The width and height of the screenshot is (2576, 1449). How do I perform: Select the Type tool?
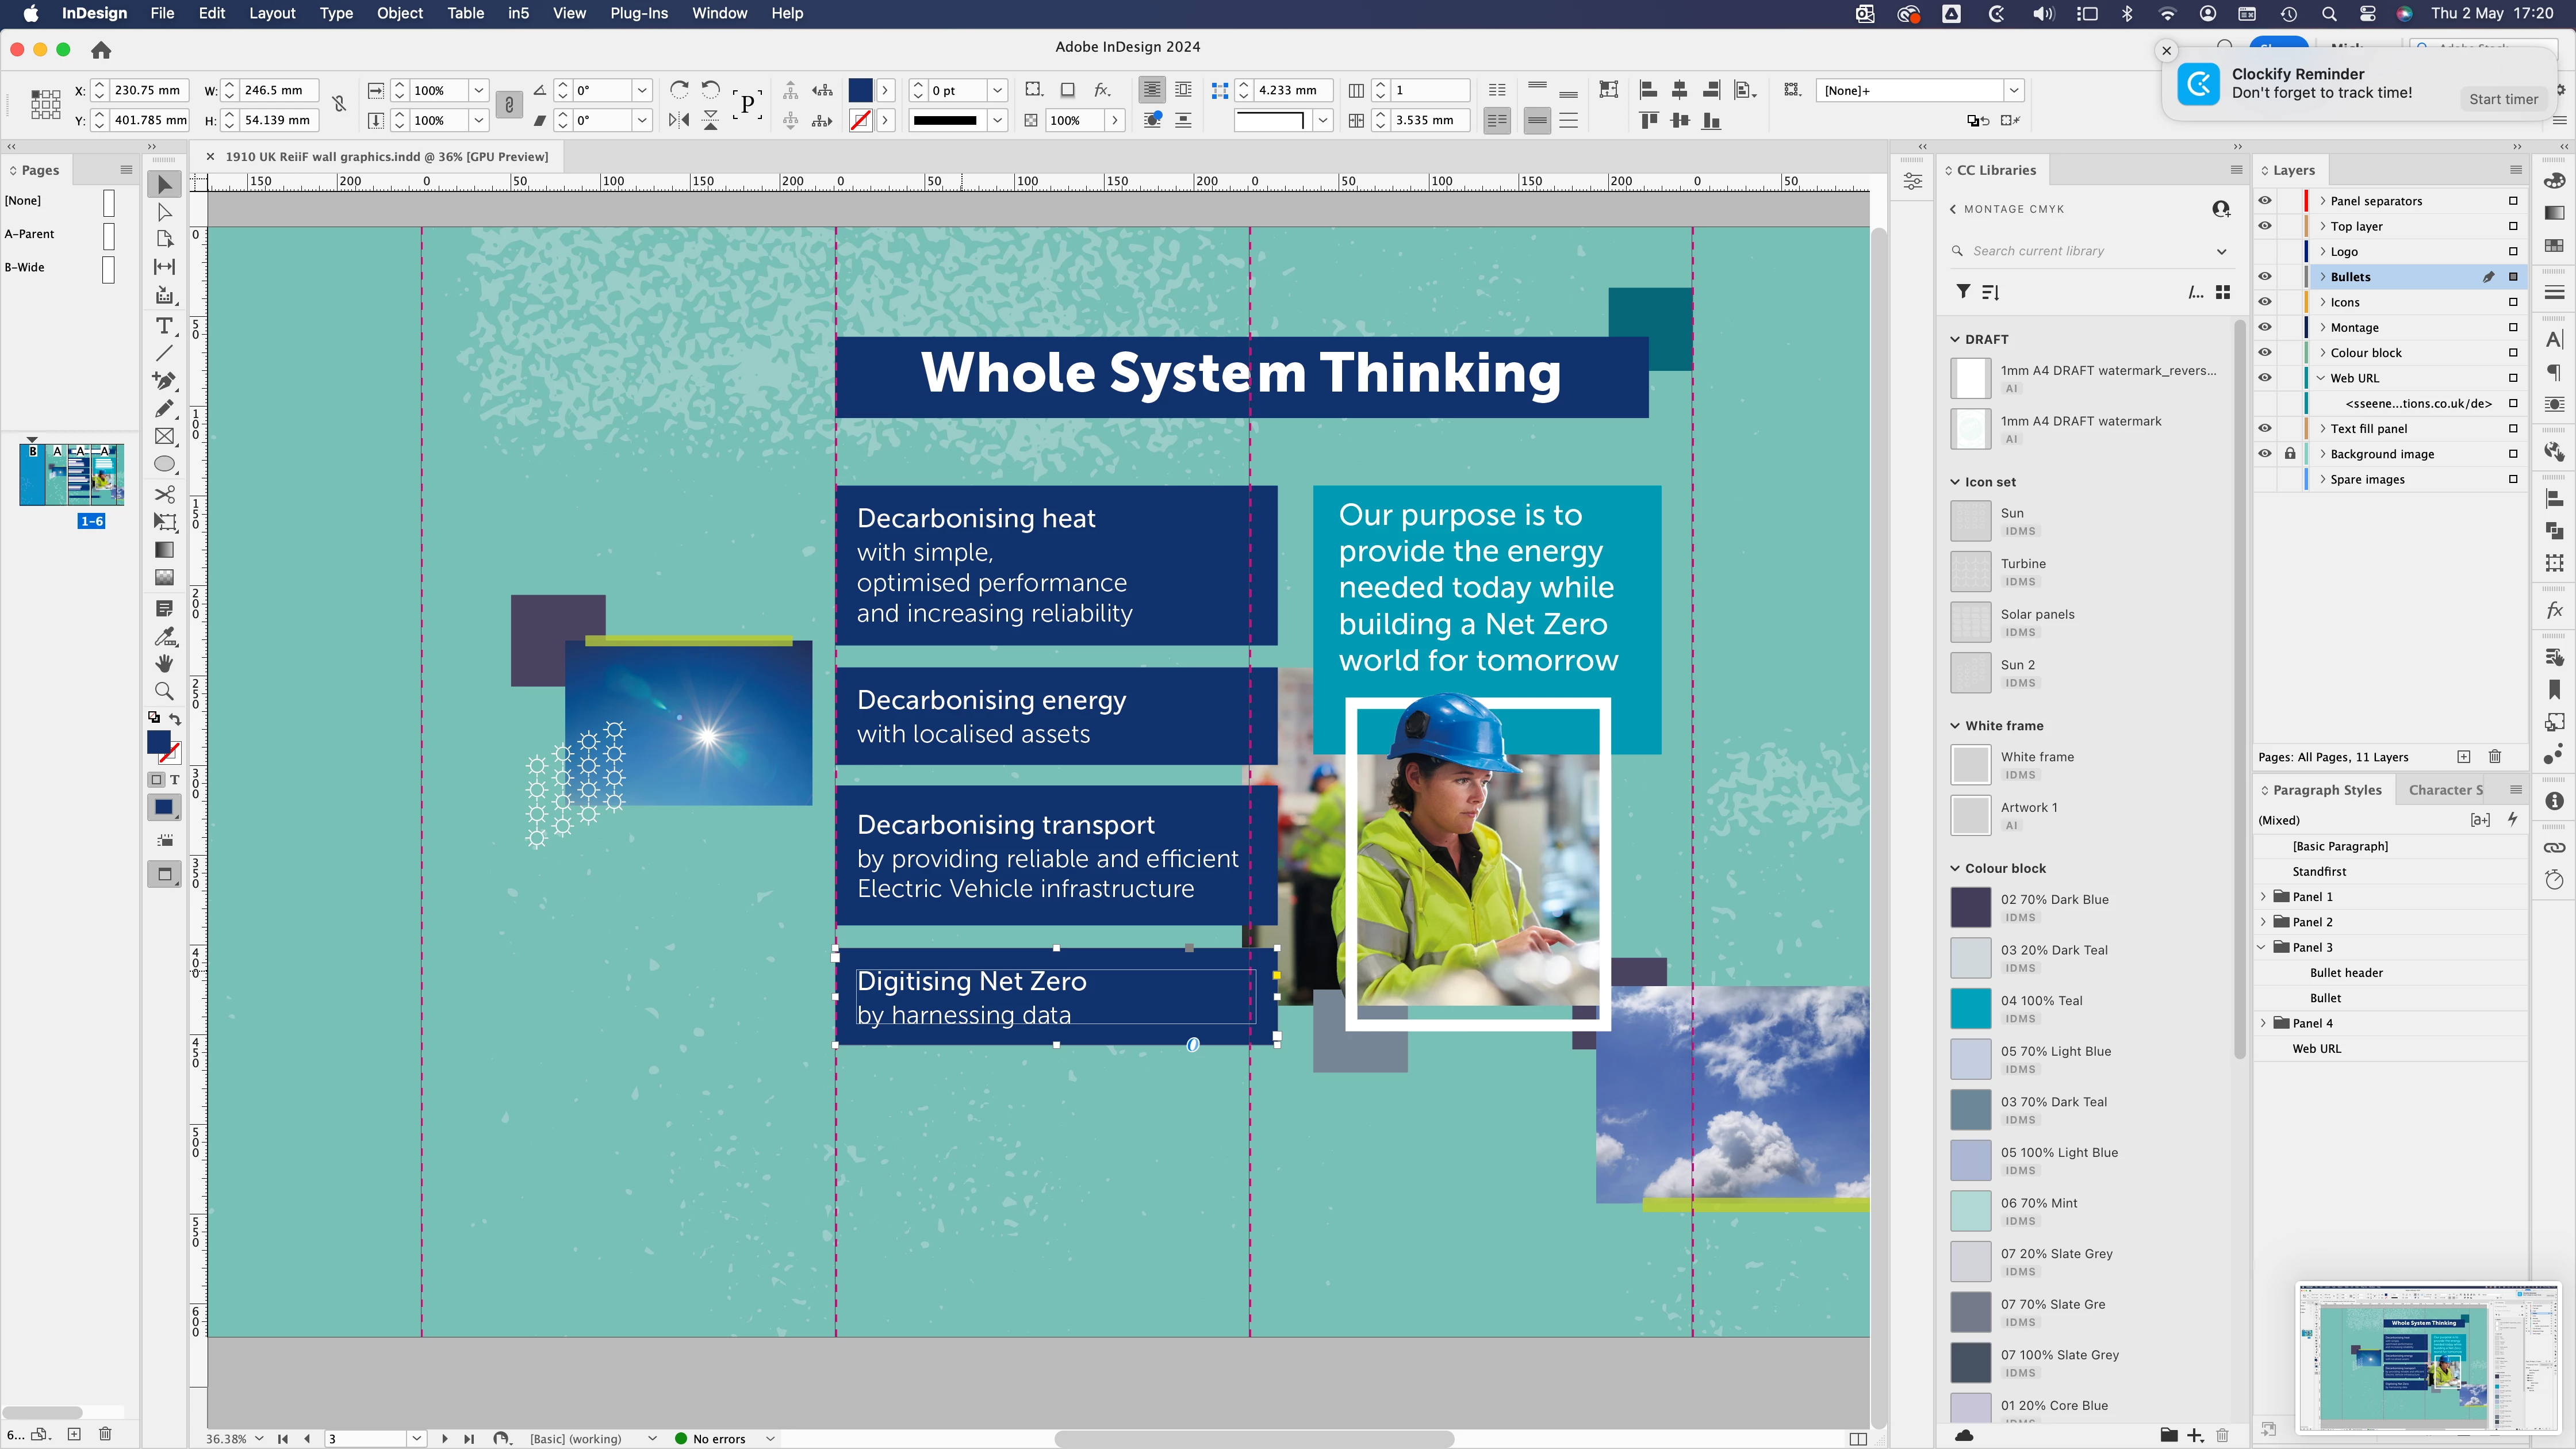point(164,325)
